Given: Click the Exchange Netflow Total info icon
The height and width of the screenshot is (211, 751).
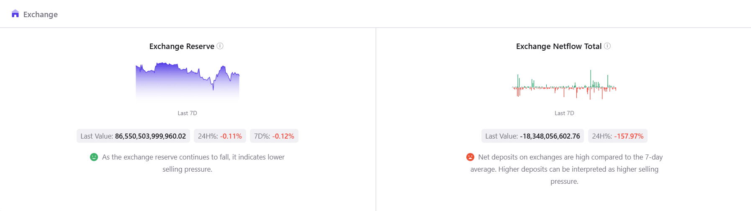Looking at the screenshot, I should [x=607, y=46].
